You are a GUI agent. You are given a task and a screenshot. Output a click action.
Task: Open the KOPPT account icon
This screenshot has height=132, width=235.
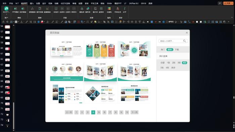(6, 8)
